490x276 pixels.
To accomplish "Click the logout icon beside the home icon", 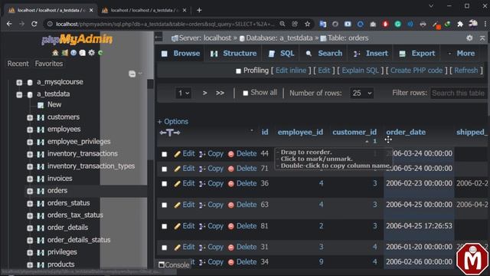I will coord(64,53).
